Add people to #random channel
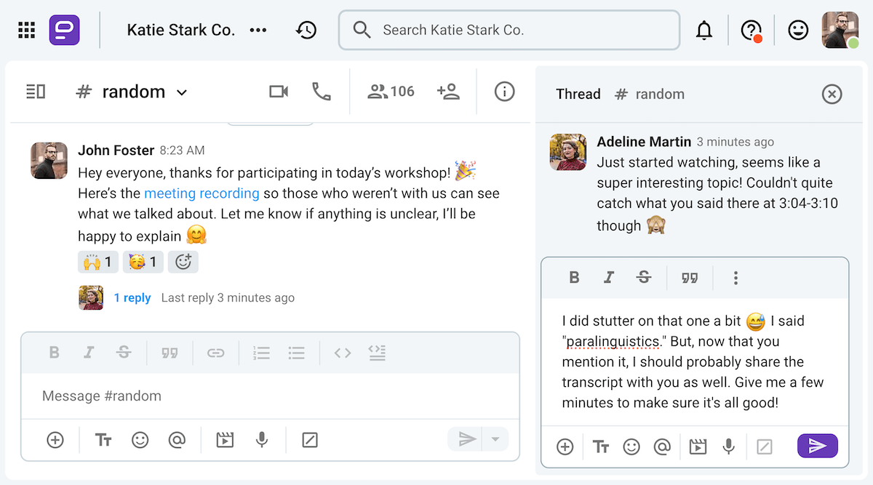This screenshot has width=873, height=485. pos(449,91)
